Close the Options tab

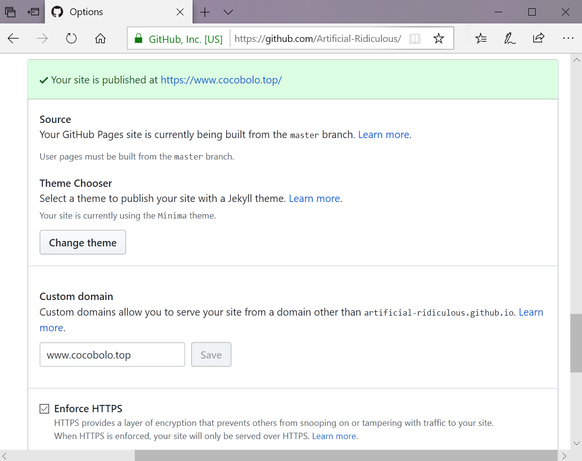click(x=180, y=12)
